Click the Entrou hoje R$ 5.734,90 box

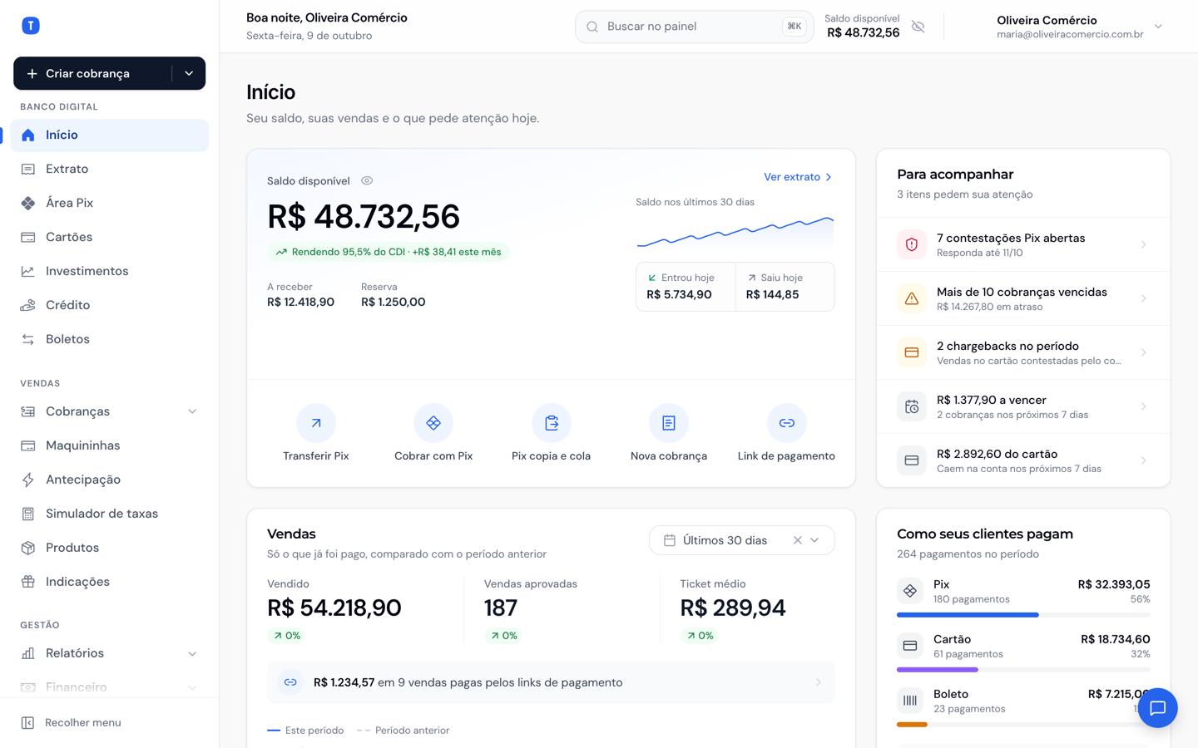pos(686,287)
